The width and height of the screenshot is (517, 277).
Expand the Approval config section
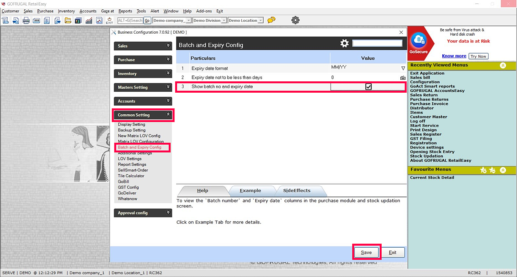(143, 213)
